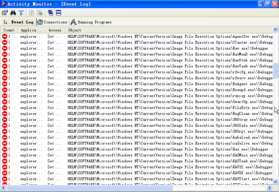
Task: Click the filter arrow toolbar icon
Action: click(x=21, y=13)
